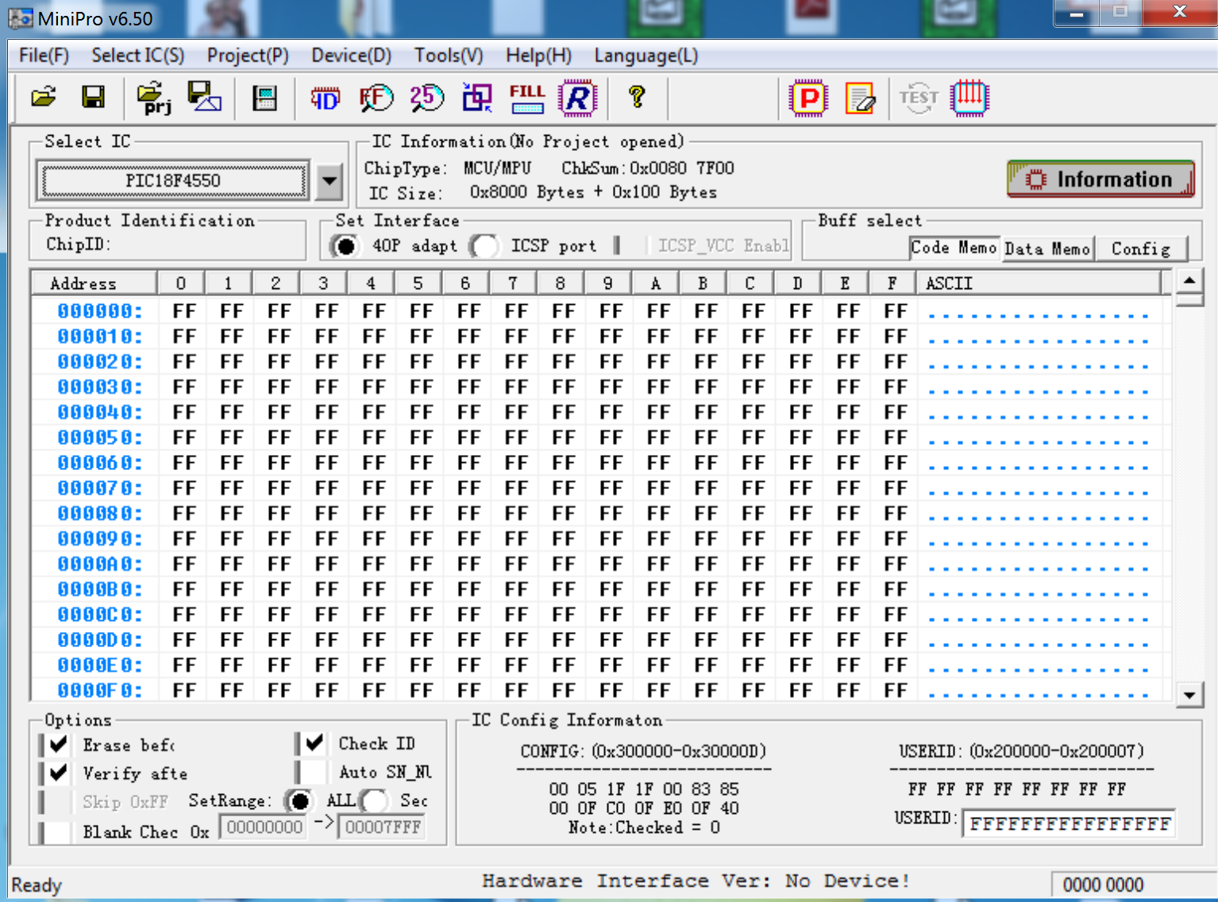Open a project using the prj folder icon

pos(154,98)
